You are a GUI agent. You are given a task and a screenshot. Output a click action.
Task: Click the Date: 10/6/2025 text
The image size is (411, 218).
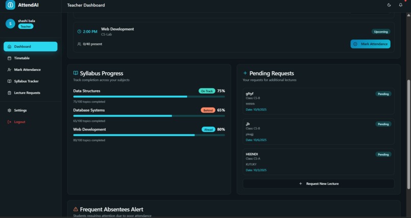(256, 140)
